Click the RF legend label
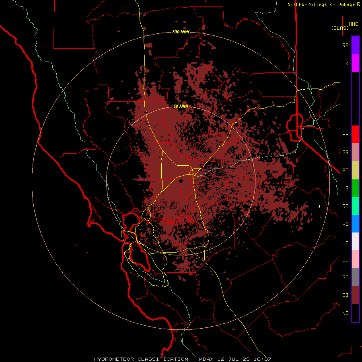 tap(345, 45)
